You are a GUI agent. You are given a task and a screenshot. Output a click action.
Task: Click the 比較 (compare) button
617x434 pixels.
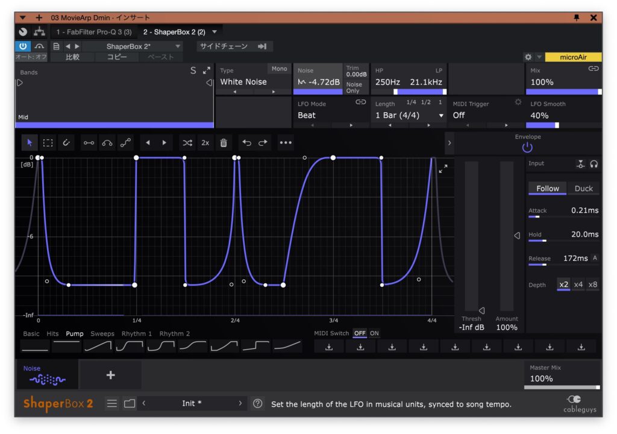73,57
